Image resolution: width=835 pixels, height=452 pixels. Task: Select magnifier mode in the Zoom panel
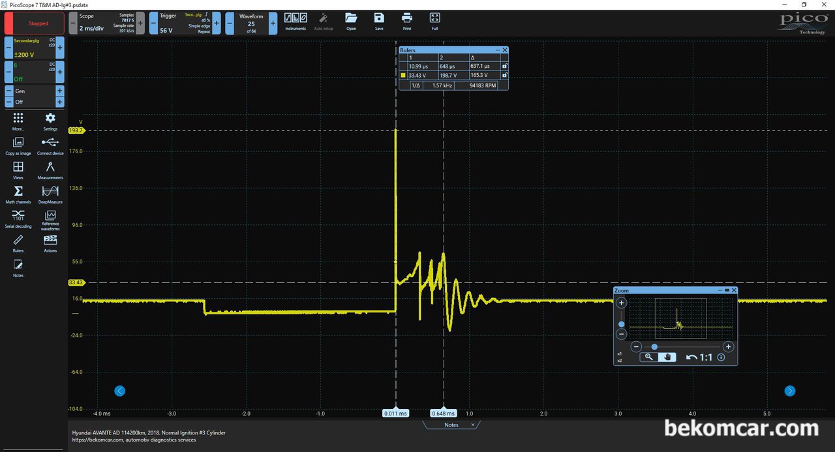coord(648,357)
